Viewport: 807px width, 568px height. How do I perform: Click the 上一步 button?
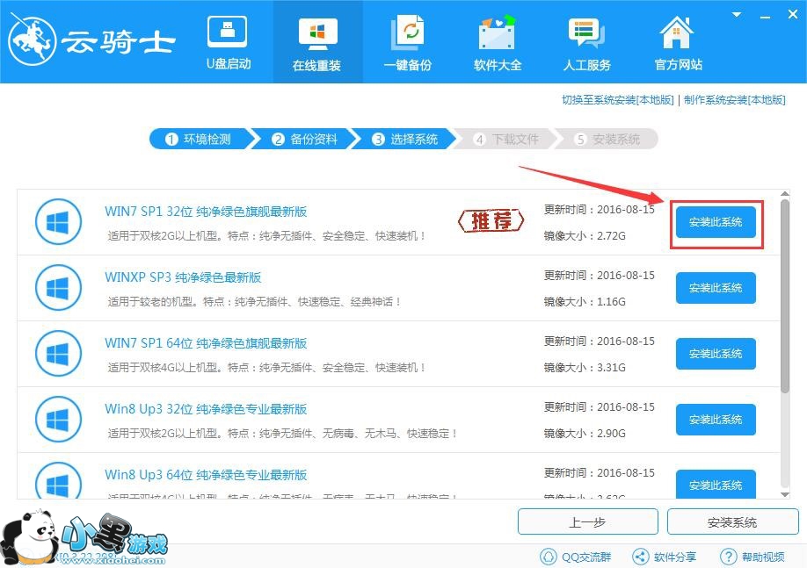click(588, 522)
